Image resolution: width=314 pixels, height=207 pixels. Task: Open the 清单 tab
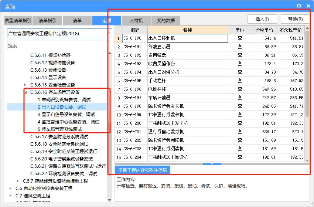coord(77,20)
